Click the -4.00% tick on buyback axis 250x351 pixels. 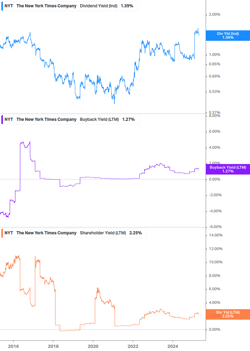pyautogui.click(x=215, y=211)
